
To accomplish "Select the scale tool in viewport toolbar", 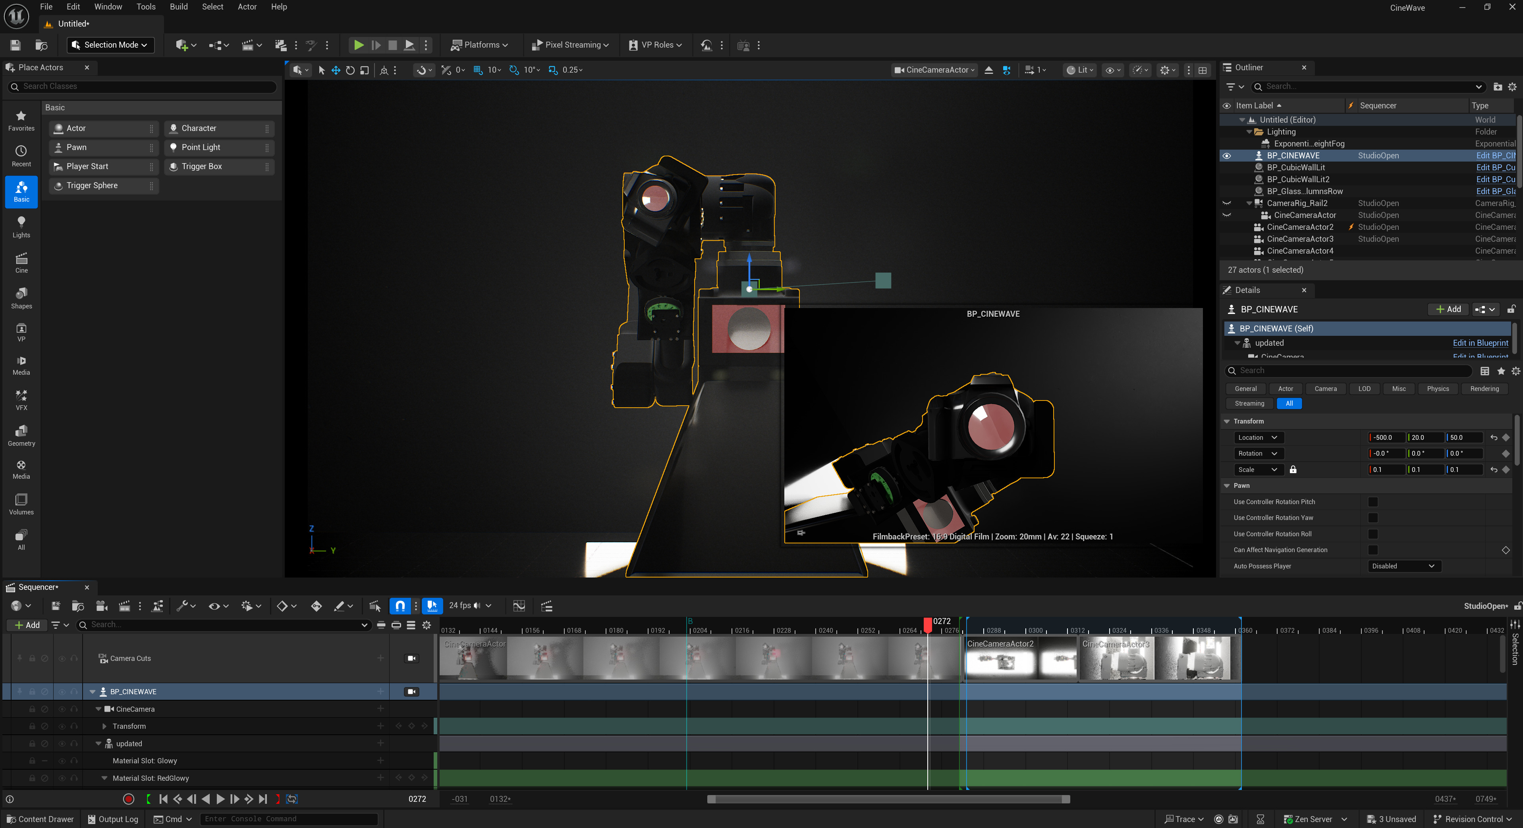I will click(364, 70).
